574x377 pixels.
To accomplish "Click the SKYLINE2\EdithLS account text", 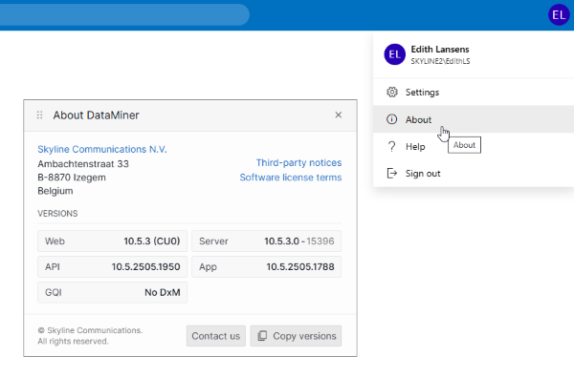I will (440, 61).
